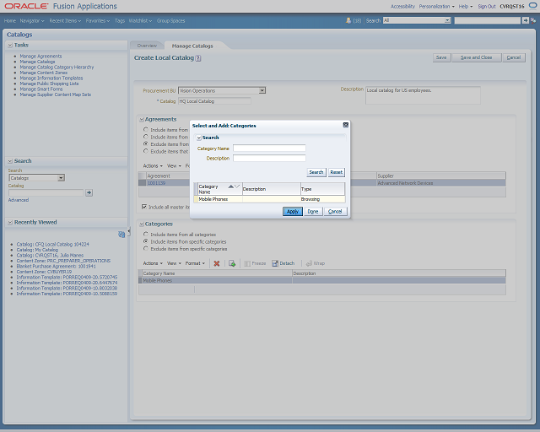Switch to the Overview tab
This screenshot has height=432, width=540.
click(147, 46)
